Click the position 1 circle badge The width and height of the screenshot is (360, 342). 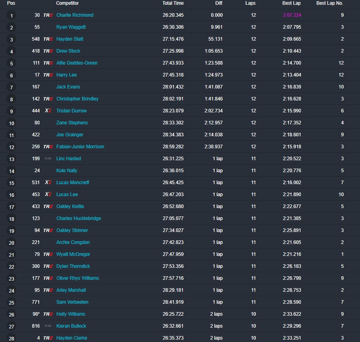click(x=12, y=16)
